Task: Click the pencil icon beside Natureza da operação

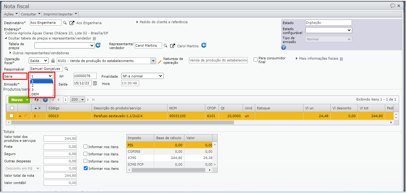Action: pyautogui.click(x=160, y=62)
